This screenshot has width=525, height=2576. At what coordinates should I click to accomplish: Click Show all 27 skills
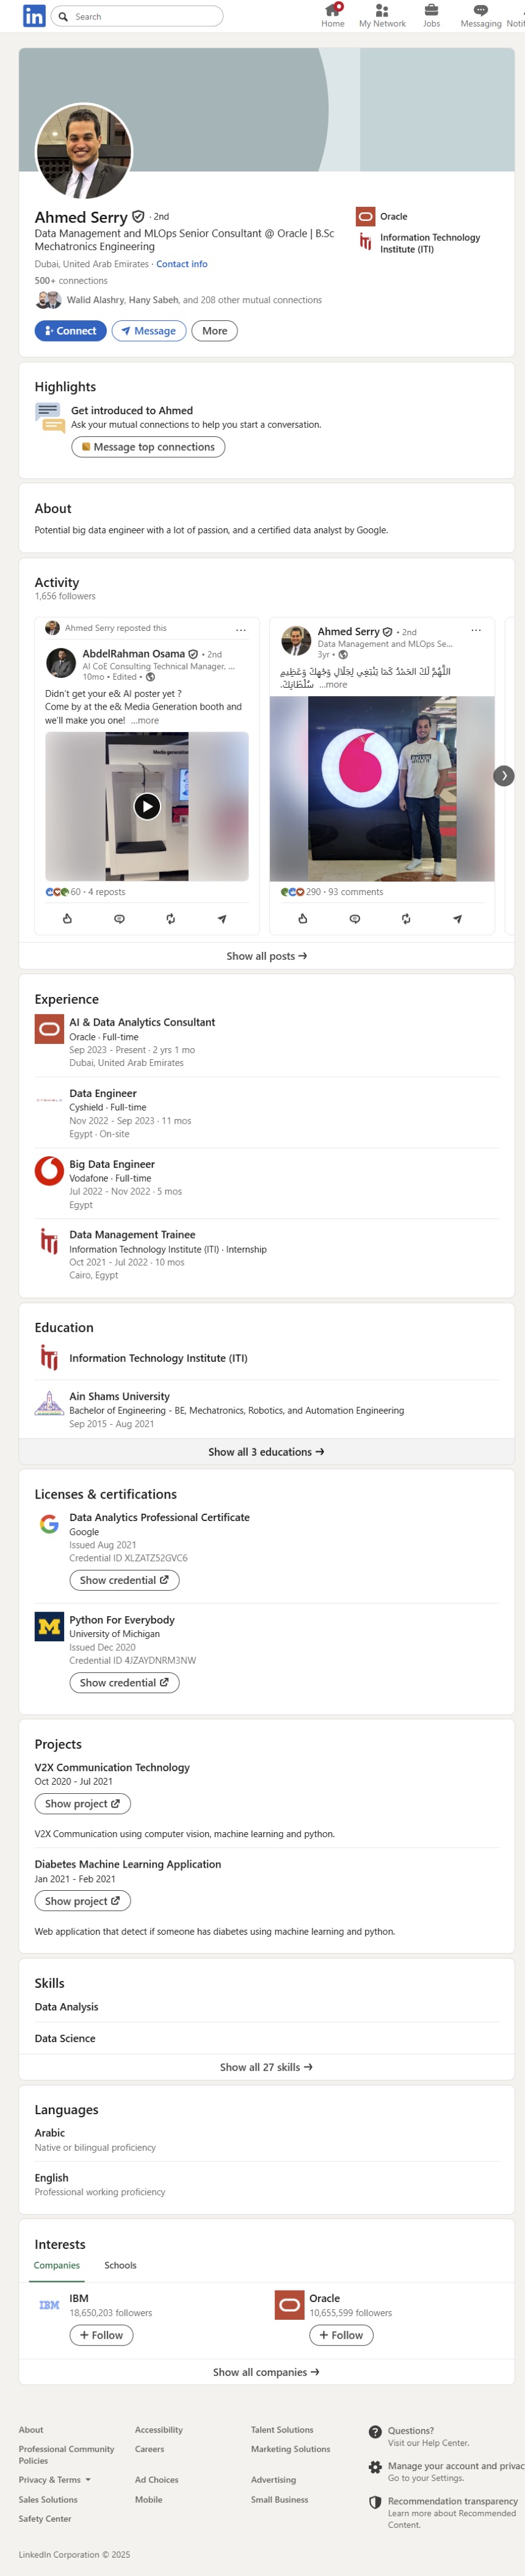(x=266, y=2067)
